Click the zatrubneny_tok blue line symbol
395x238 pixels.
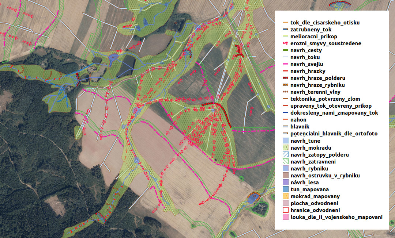286,30
